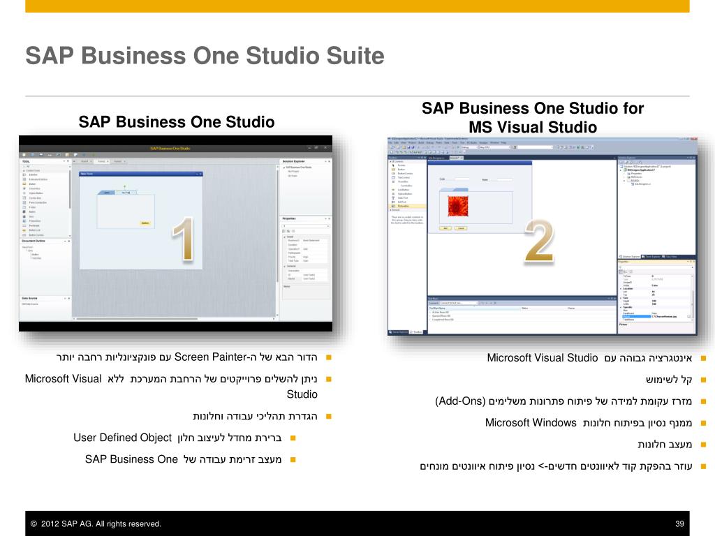Screen dimensions: 715x536
Task: Open Any CPU platform dropdown in Visual Studio
Action: [495, 147]
